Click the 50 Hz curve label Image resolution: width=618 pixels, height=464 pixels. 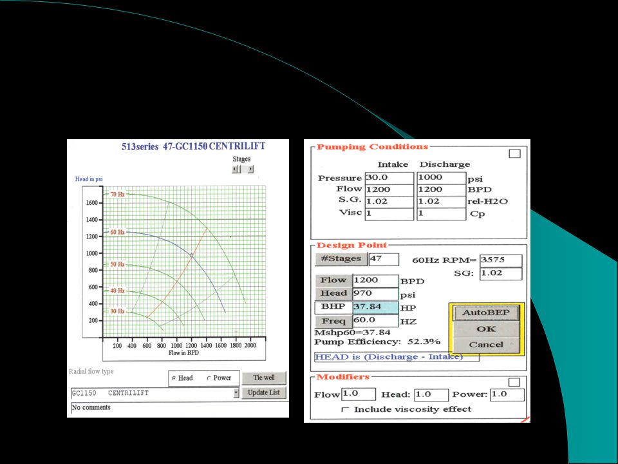click(117, 264)
